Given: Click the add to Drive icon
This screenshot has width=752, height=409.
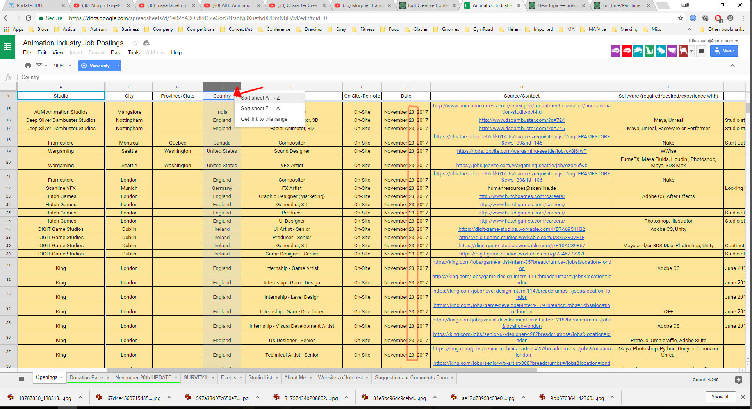Looking at the screenshot, I should [146, 43].
